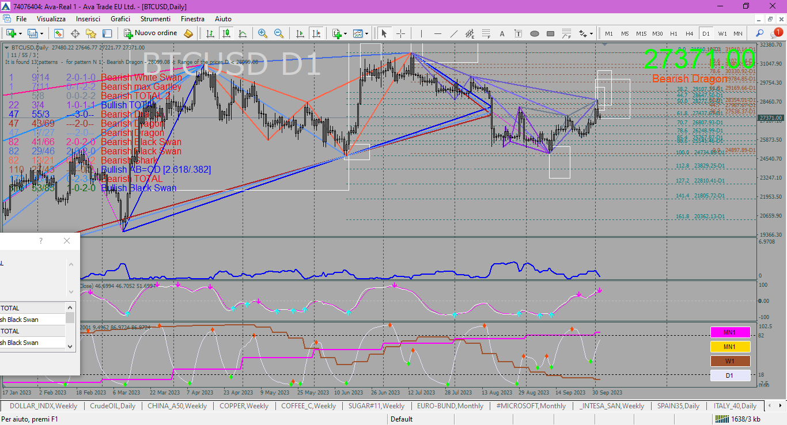This screenshot has width=787, height=425.
Task: Select the horizontal line tool
Action: point(437,33)
